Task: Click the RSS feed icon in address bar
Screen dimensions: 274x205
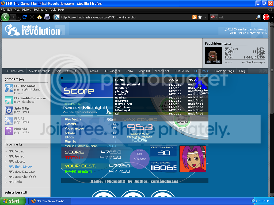Action: 195,17
